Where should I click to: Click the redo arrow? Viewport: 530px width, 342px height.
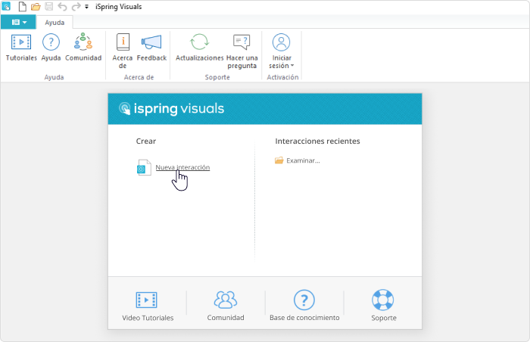pos(76,6)
